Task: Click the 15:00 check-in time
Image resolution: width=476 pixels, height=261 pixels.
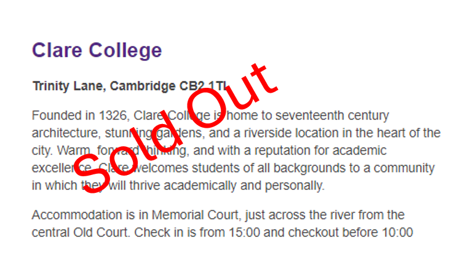Action: click(x=244, y=233)
